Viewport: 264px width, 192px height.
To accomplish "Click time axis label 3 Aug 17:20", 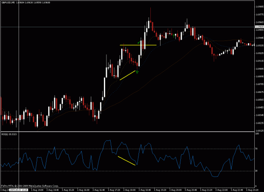I will (114, 190).
